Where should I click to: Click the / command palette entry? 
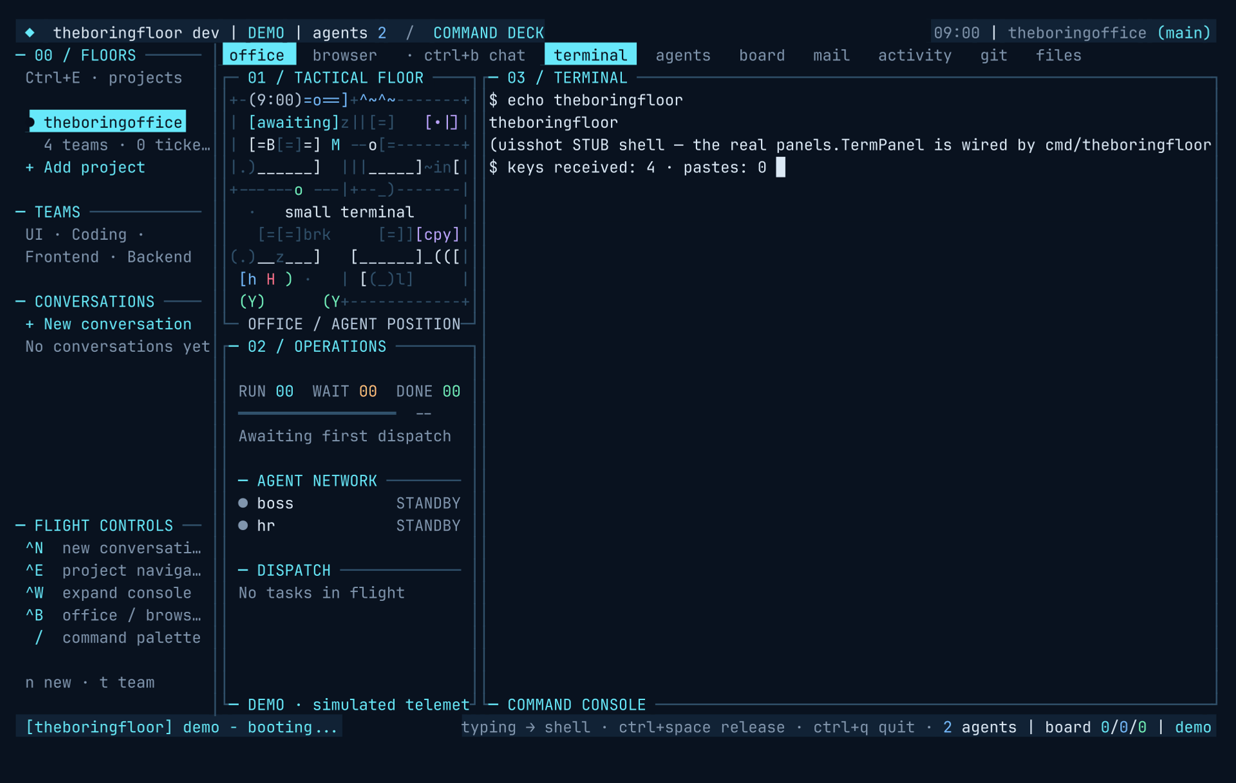(x=118, y=638)
